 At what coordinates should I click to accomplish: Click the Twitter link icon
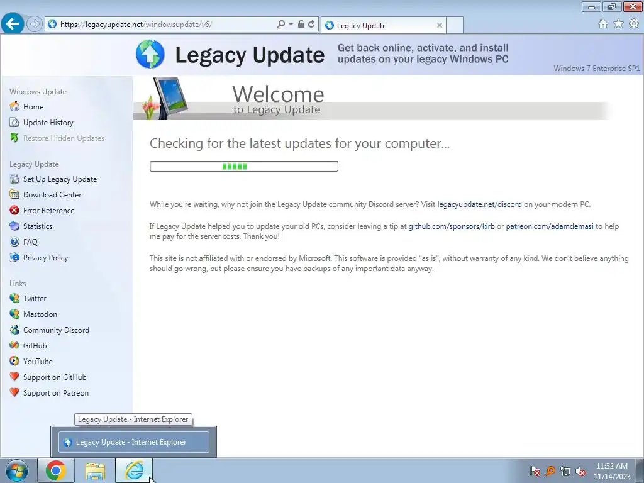(x=14, y=299)
